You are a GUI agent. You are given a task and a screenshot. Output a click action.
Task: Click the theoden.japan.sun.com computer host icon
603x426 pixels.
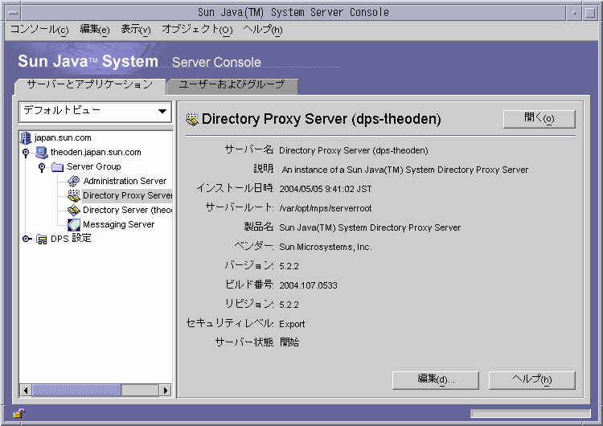pos(41,152)
